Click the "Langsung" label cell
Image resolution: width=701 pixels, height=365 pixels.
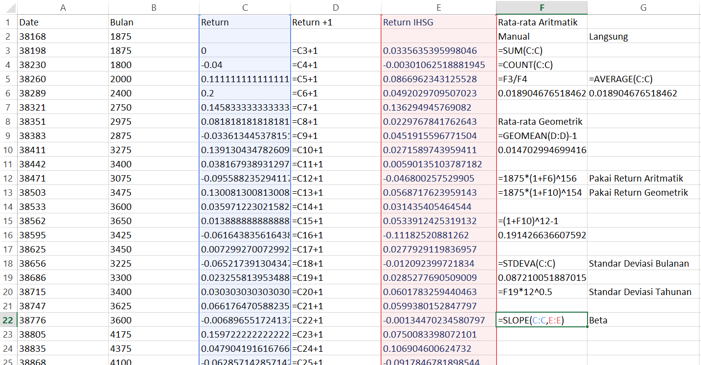pyautogui.click(x=643, y=36)
